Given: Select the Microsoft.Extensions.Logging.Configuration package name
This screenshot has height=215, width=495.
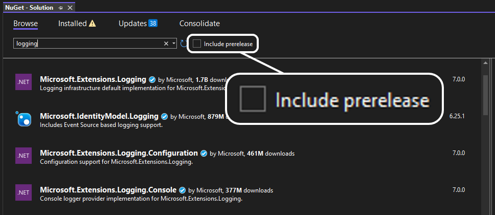Looking at the screenshot, I should pyautogui.click(x=119, y=153).
